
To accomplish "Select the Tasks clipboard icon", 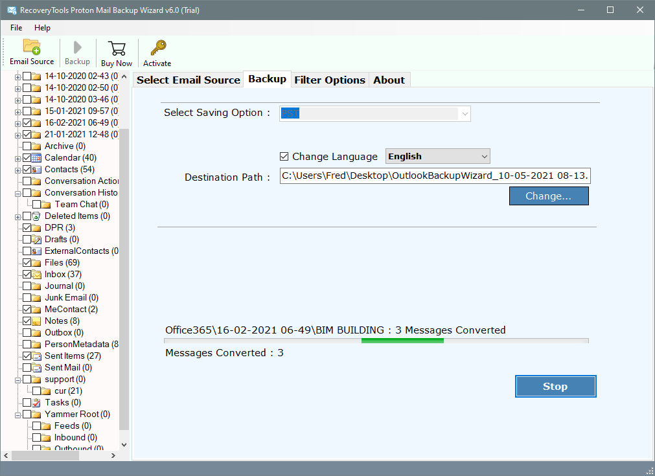I will click(x=36, y=403).
